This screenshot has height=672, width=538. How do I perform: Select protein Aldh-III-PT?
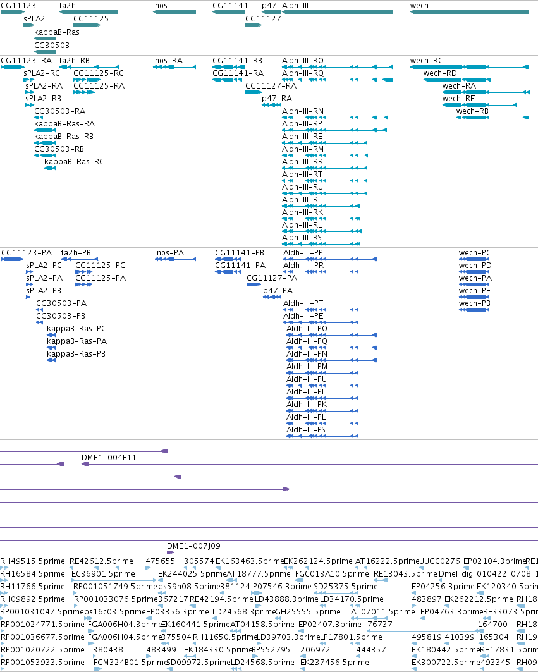(x=303, y=303)
